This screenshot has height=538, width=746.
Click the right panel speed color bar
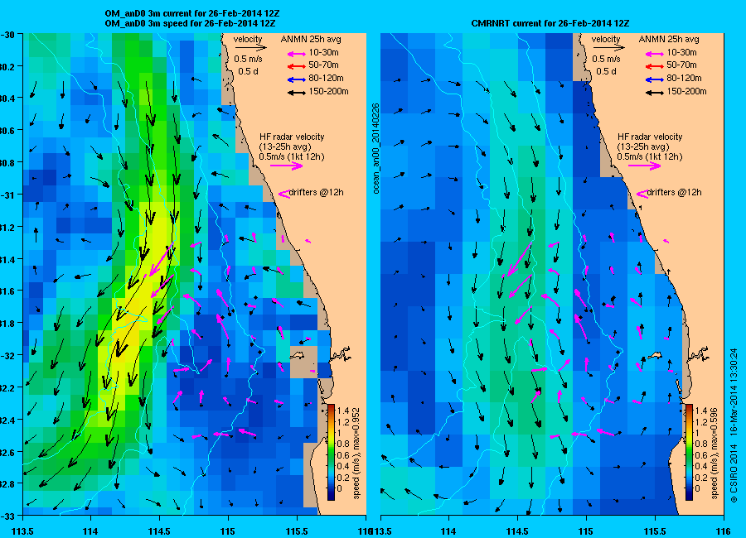coord(689,452)
